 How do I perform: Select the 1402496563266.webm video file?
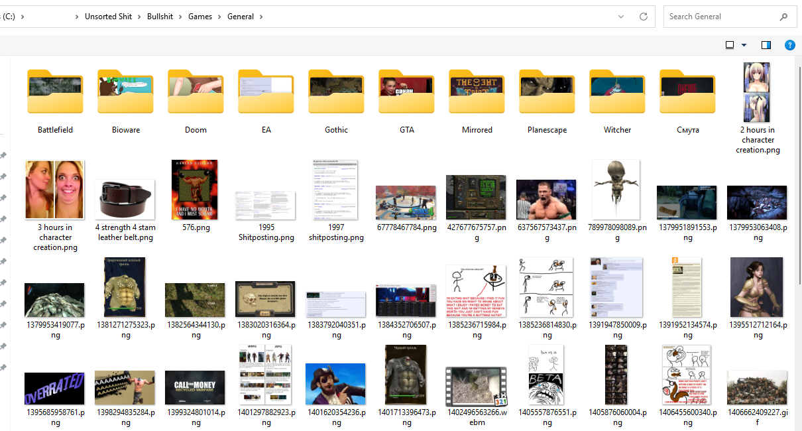pos(477,387)
